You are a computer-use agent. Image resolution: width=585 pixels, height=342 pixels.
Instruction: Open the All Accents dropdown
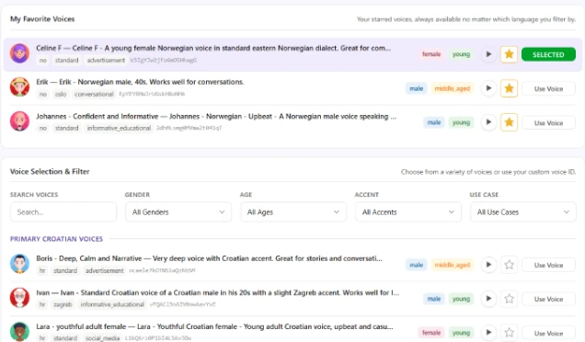[x=408, y=211]
